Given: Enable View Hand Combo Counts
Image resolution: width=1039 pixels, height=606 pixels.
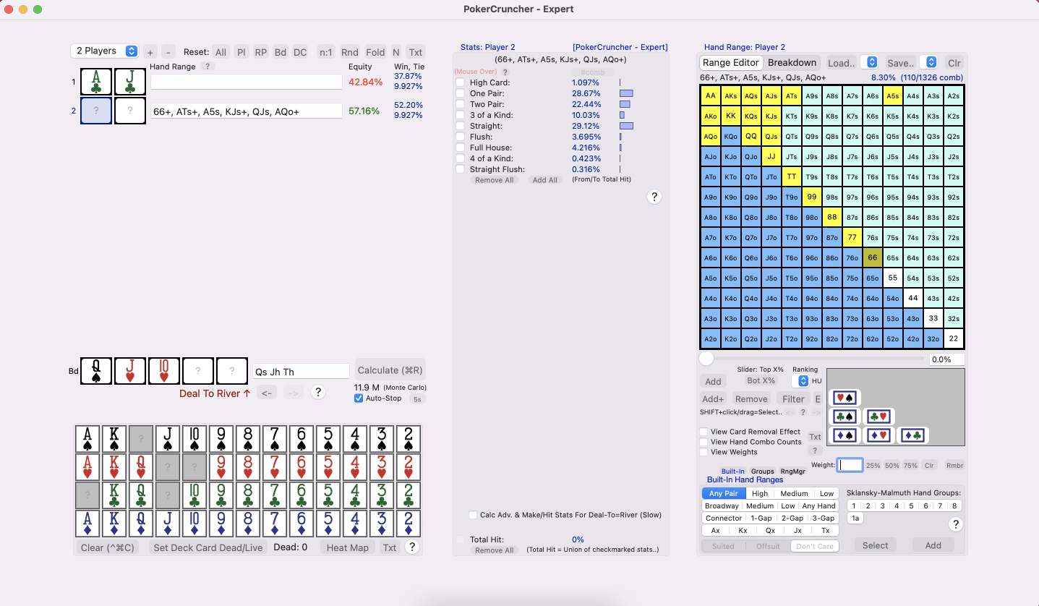Looking at the screenshot, I should (x=704, y=442).
